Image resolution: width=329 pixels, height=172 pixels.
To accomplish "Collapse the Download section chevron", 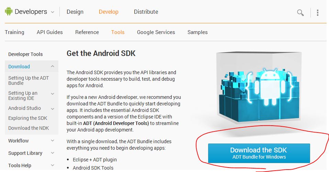I will [53, 66].
